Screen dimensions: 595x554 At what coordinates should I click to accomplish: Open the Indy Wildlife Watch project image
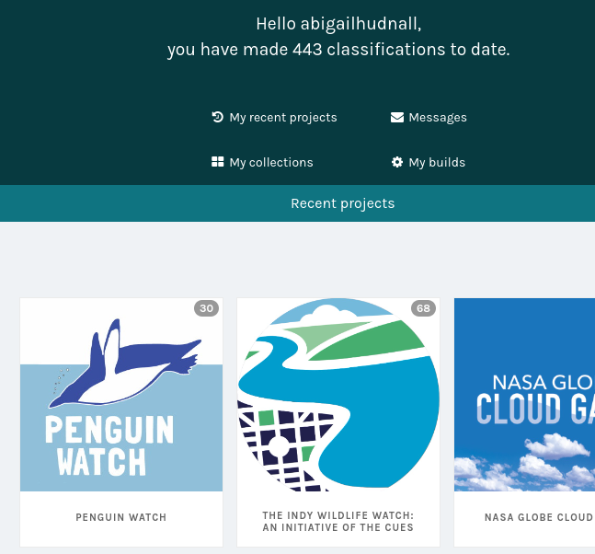pos(338,395)
